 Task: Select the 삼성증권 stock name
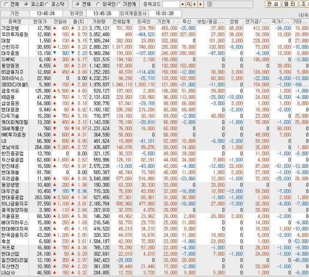point(10,104)
